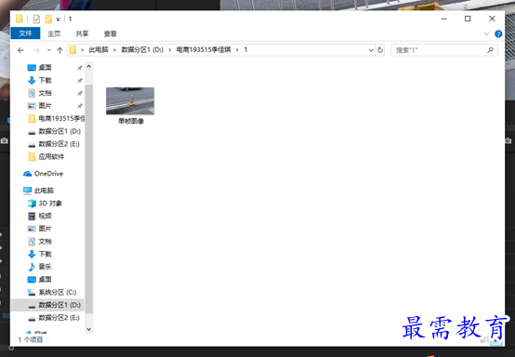Open the 文件 menu tab
Image resolution: width=515 pixels, height=357 pixels.
click(25, 33)
